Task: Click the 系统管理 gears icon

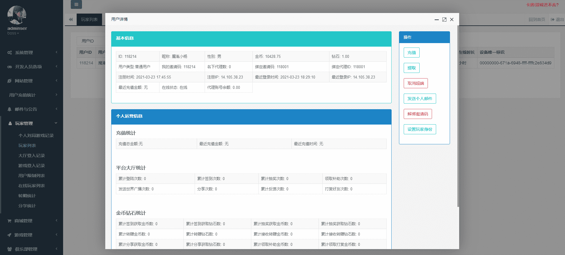Action: (x=10, y=53)
